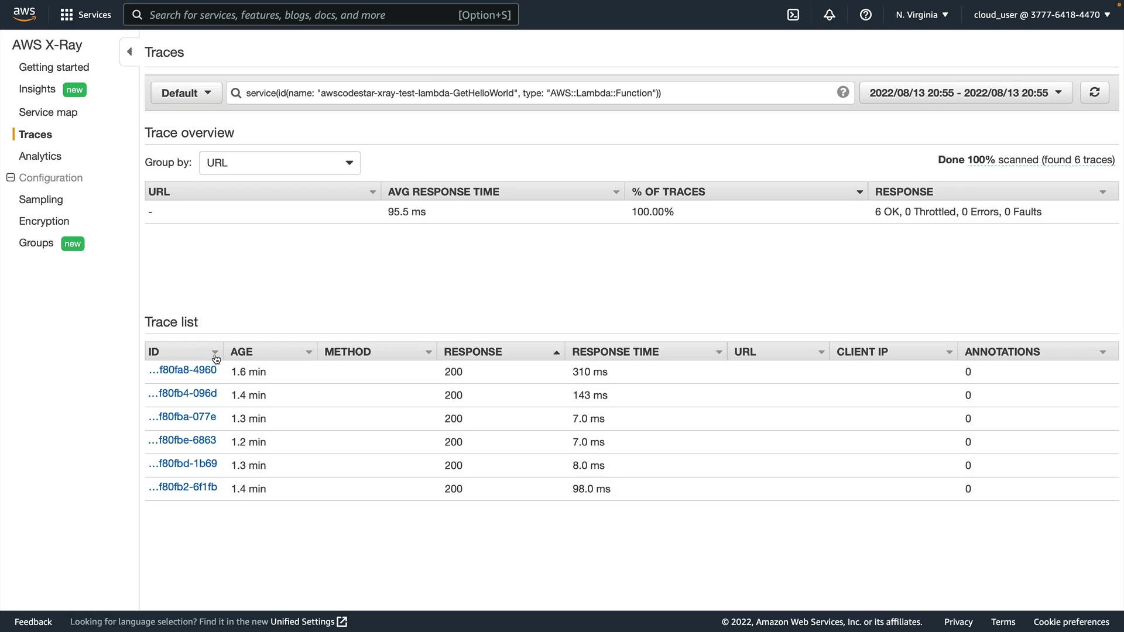The height and width of the screenshot is (632, 1124).
Task: Click the refresh traces button
Action: point(1094,92)
